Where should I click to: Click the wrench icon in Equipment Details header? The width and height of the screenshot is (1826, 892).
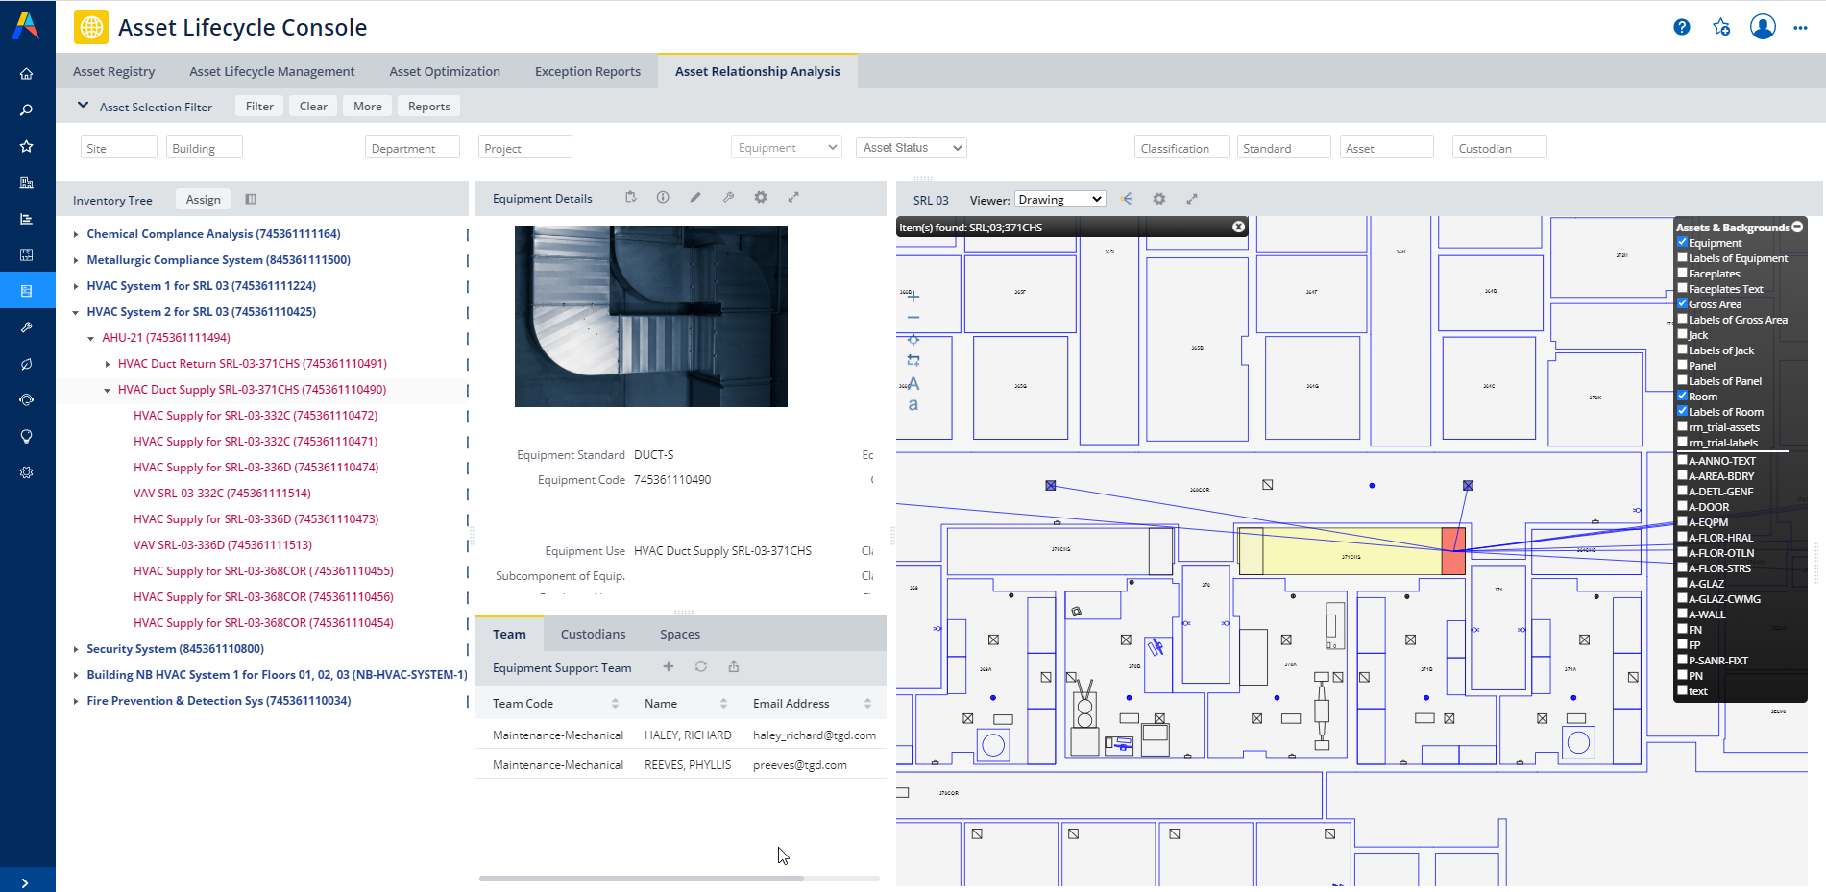click(x=728, y=198)
